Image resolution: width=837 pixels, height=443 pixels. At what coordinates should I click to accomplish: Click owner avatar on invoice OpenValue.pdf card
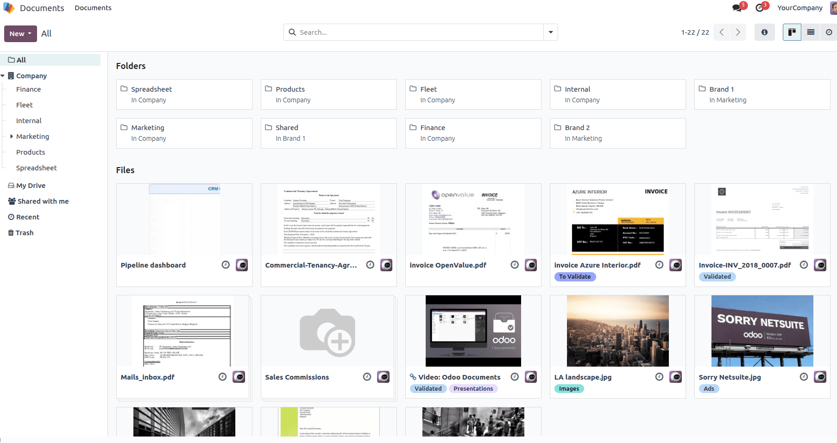pos(531,265)
